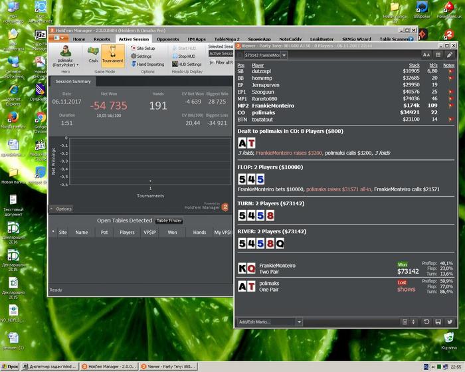Activate the Hold'em Manager taskbar button

109,367
